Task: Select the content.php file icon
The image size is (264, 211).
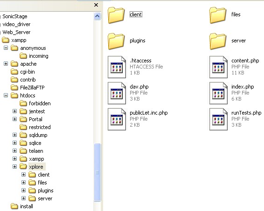Action: point(219,67)
